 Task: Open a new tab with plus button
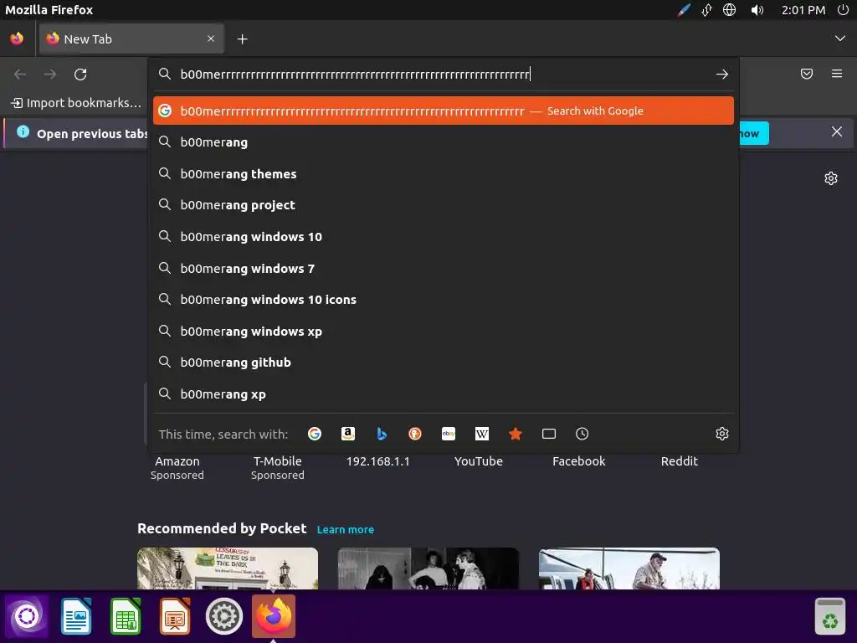[243, 39]
